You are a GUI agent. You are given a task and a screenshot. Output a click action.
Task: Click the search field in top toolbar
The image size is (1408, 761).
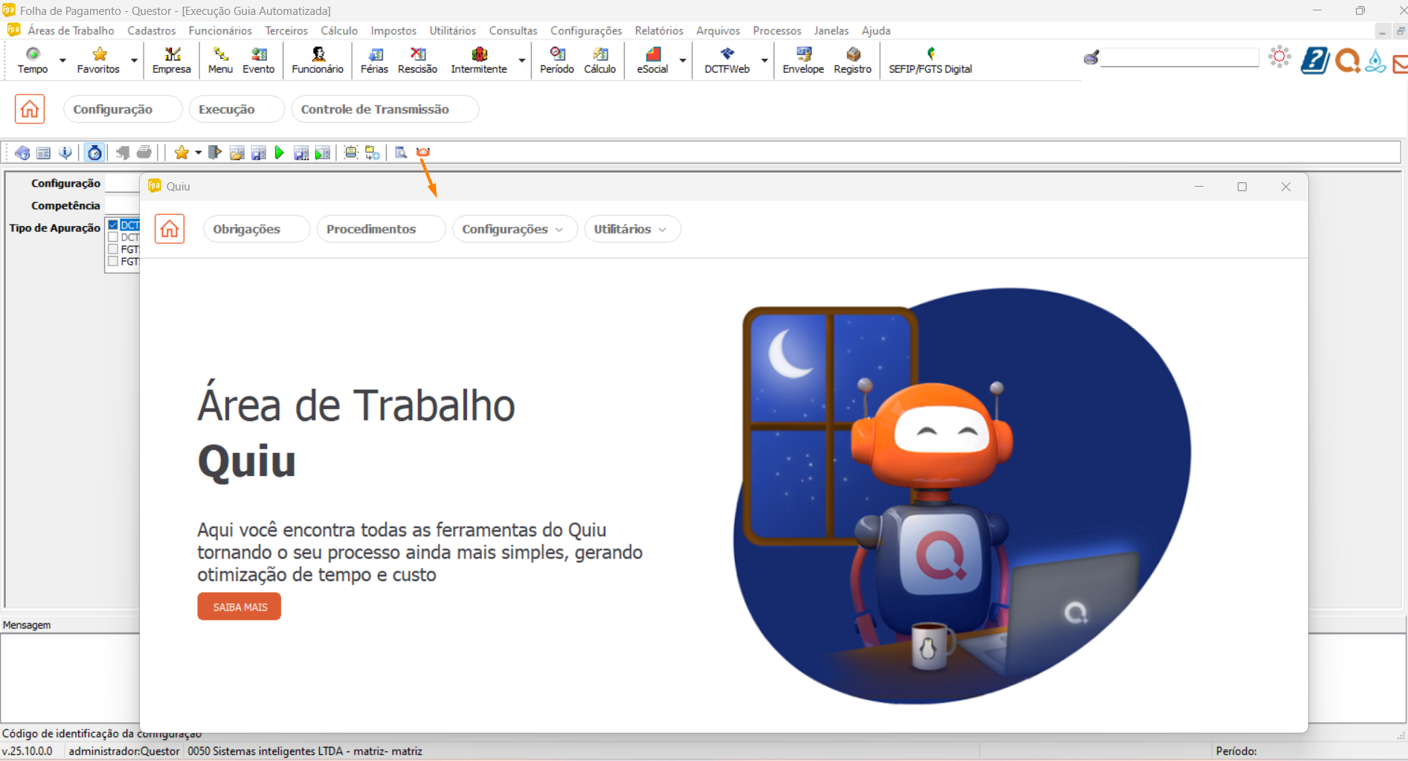pyautogui.click(x=1179, y=58)
